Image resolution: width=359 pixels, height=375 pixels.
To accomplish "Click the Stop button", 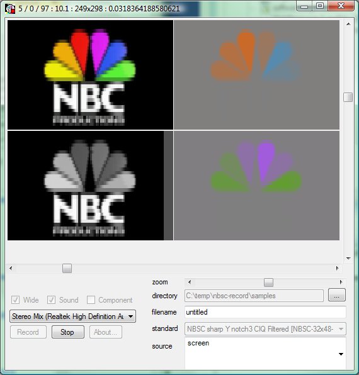I will coord(68,332).
